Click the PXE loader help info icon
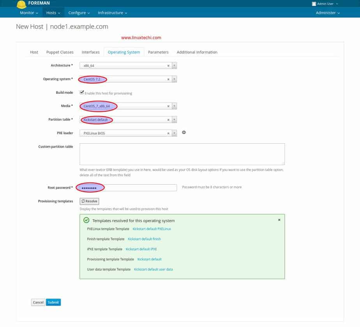The height and width of the screenshot is (327, 360). (184, 132)
